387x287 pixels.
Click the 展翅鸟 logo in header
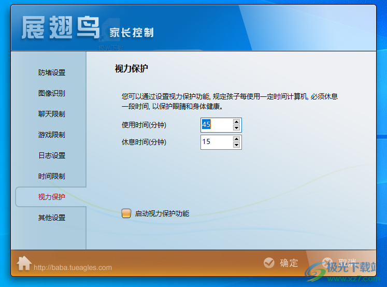[x=61, y=28]
